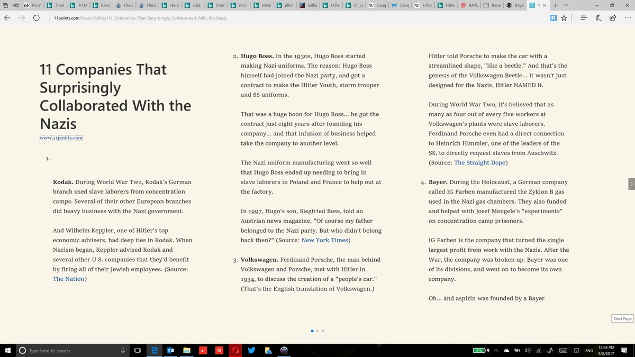Refresh the page with the reload icon

(x=36, y=17)
